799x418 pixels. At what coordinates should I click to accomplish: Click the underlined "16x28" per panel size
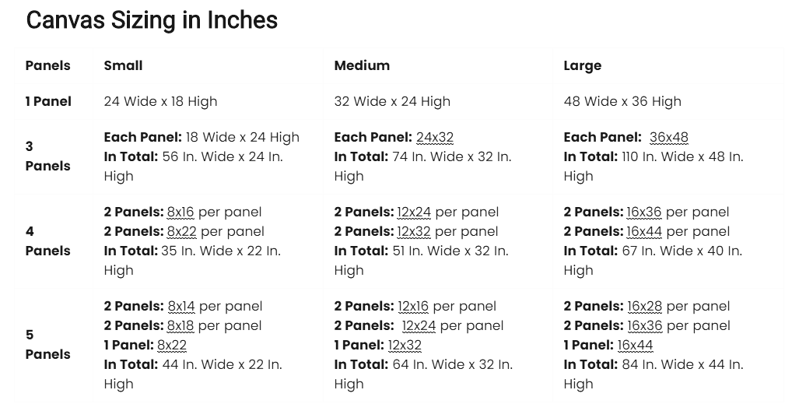click(x=644, y=306)
